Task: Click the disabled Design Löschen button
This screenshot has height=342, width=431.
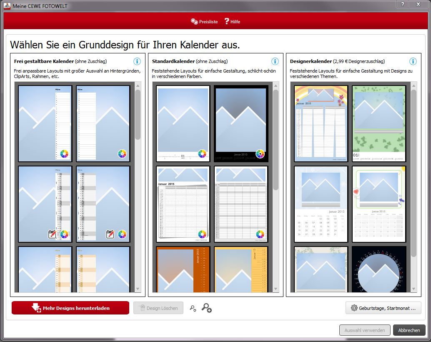Action: [158, 308]
